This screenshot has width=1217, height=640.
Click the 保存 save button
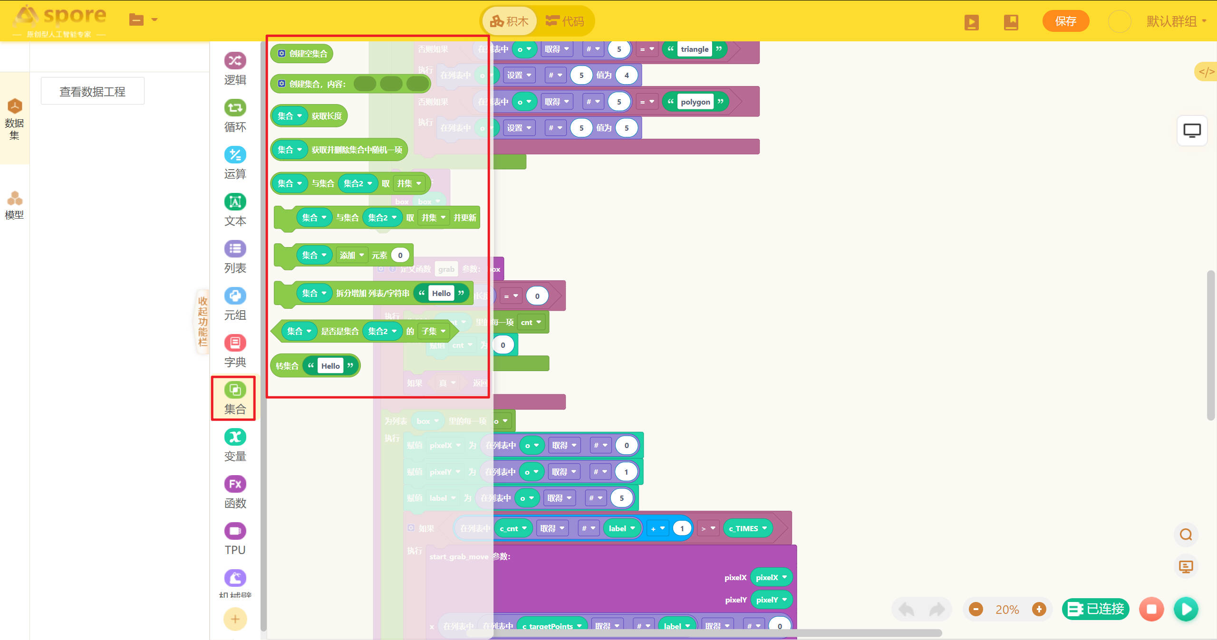(x=1065, y=21)
